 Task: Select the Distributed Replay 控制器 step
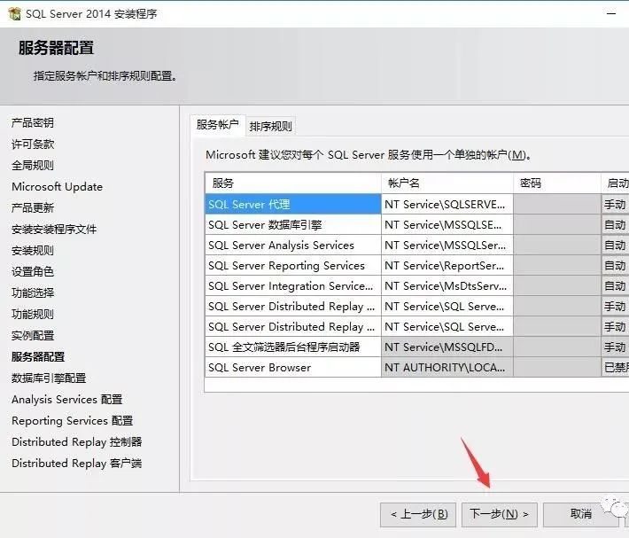tap(76, 441)
